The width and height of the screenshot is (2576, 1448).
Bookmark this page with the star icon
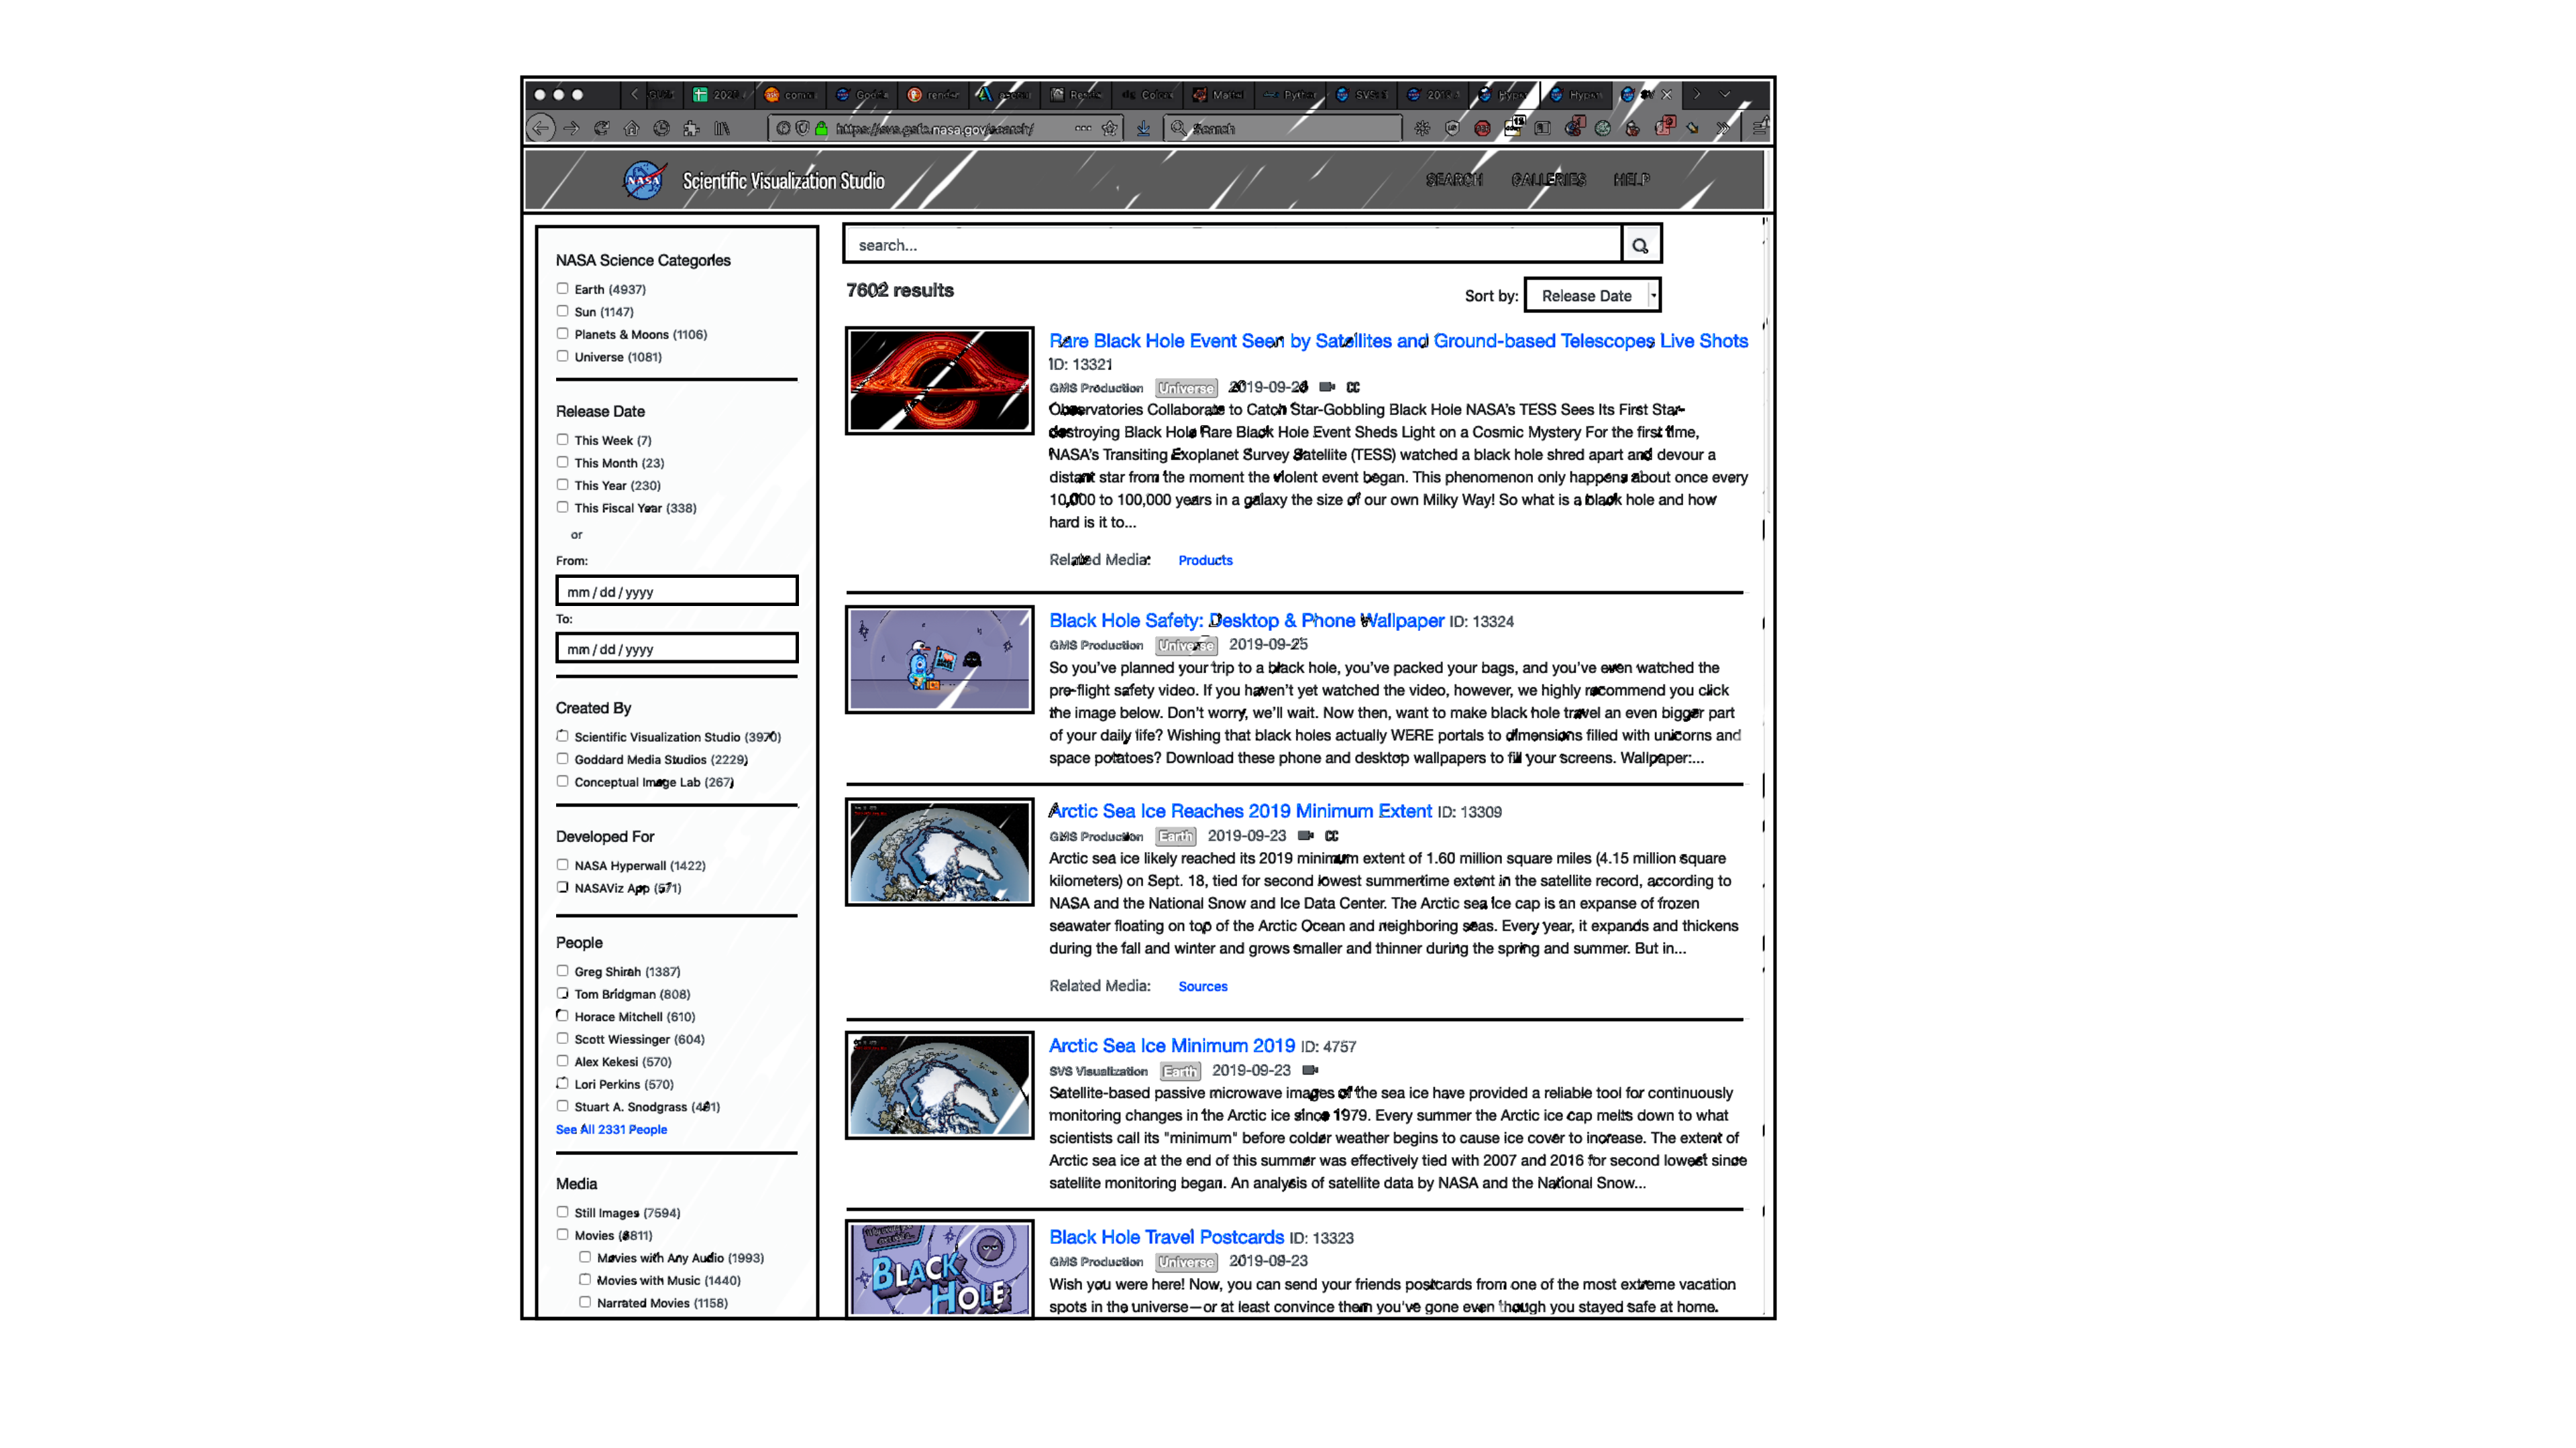tap(1110, 128)
